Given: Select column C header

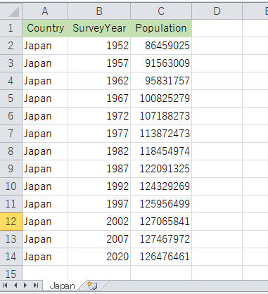Looking at the screenshot, I should pos(161,11).
